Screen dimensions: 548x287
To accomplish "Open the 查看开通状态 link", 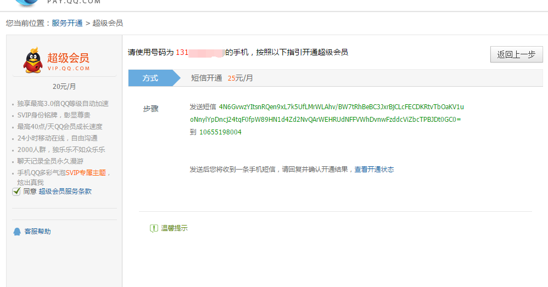I will [374, 170].
